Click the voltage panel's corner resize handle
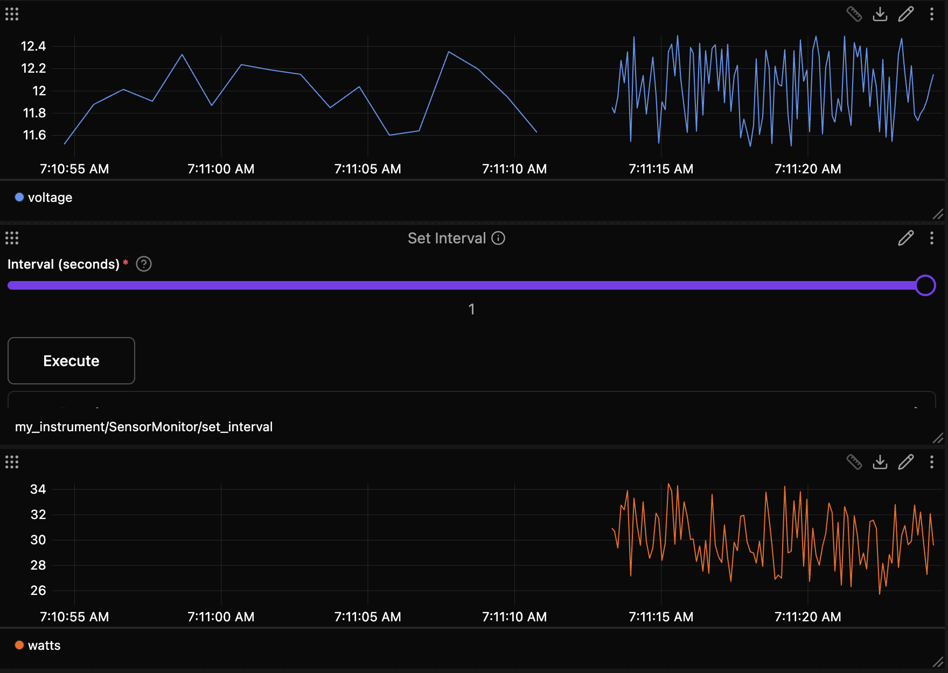 [938, 214]
